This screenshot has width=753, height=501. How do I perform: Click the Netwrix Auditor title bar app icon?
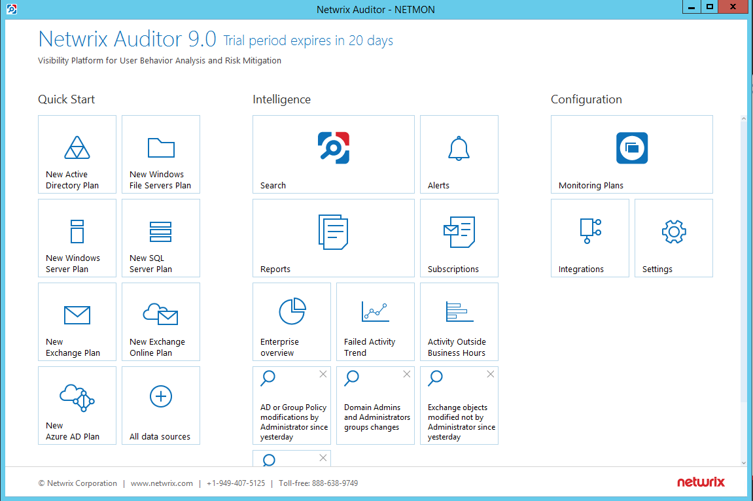click(x=12, y=9)
